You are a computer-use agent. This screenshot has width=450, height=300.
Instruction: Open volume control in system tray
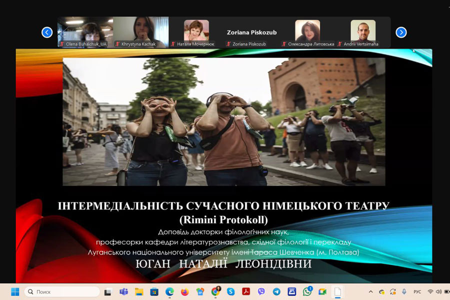tap(438, 292)
